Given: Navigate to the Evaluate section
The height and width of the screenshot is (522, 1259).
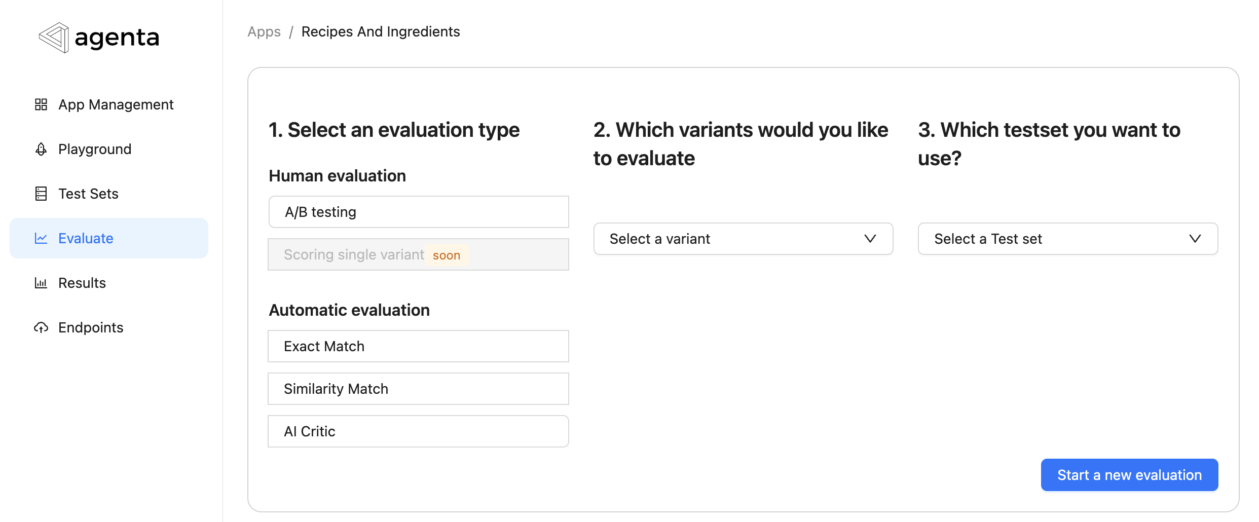Looking at the screenshot, I should tap(85, 238).
